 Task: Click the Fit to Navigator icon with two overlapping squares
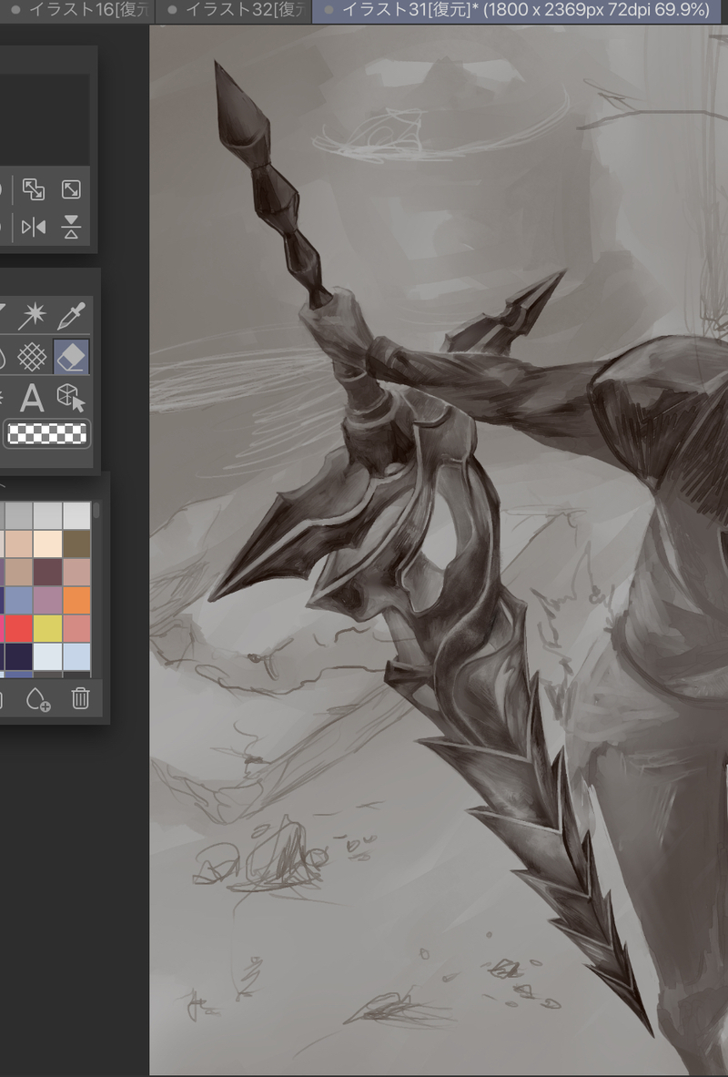pos(33,189)
